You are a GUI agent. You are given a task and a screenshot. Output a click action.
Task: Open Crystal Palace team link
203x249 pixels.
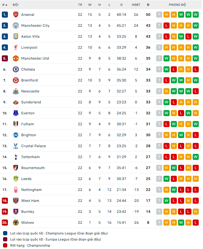(x=33, y=146)
